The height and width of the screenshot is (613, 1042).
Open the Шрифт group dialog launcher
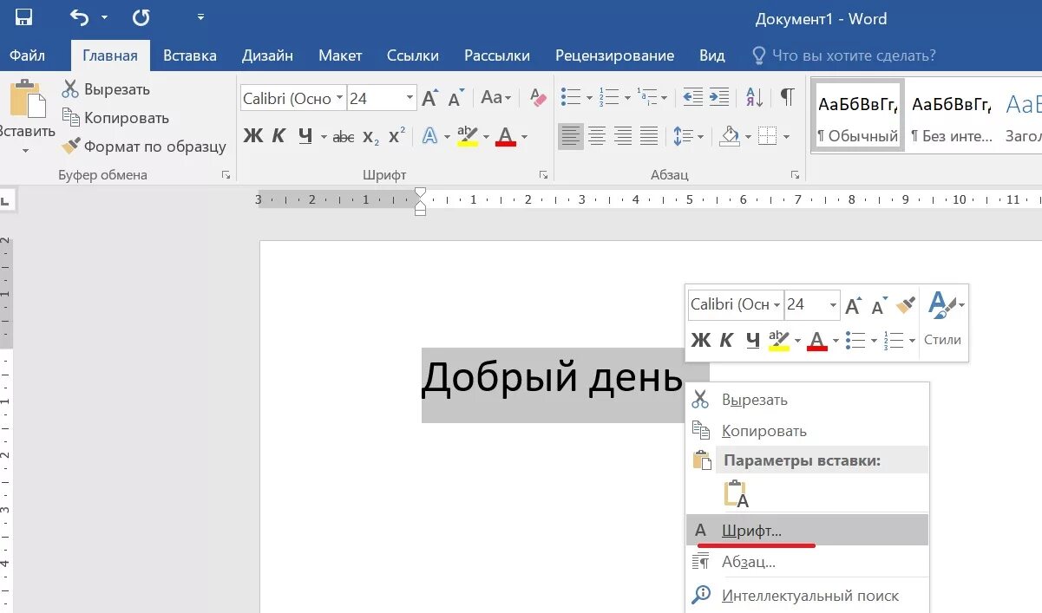(544, 174)
